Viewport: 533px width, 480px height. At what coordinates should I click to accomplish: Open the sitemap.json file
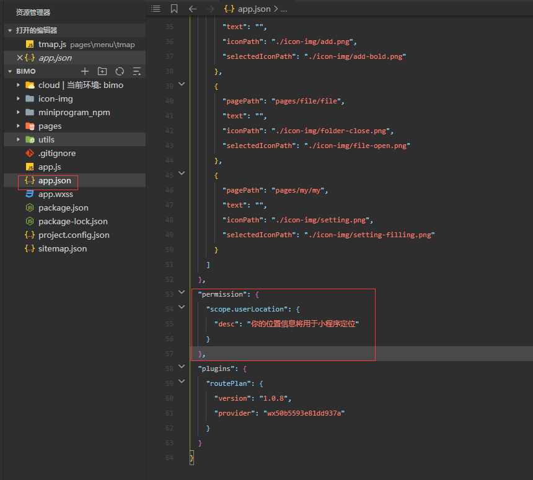coord(75,248)
